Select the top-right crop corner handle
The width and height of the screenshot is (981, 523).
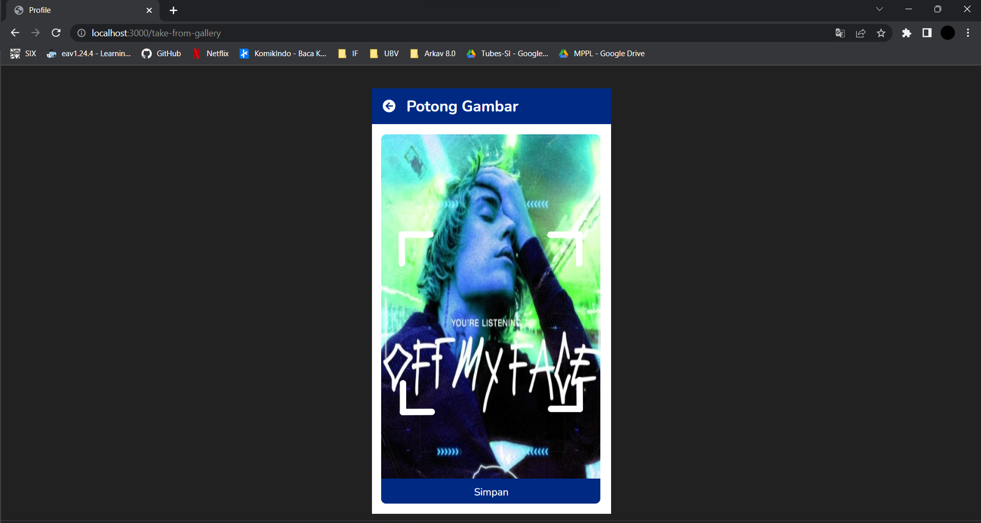point(565,249)
